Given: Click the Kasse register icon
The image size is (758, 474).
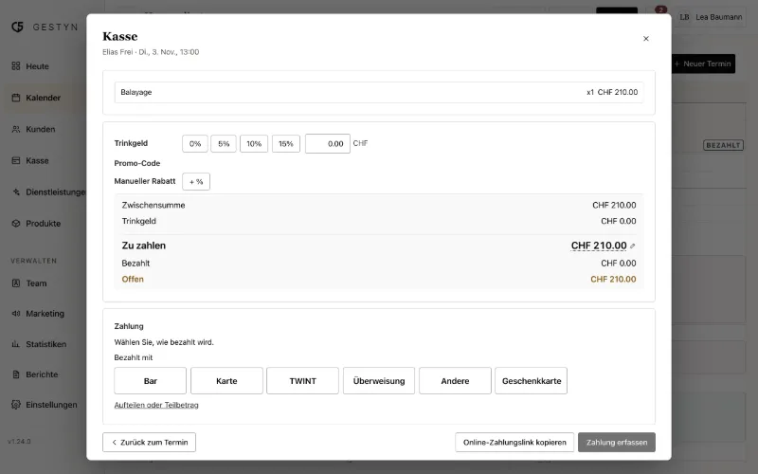Looking at the screenshot, I should 16,160.
